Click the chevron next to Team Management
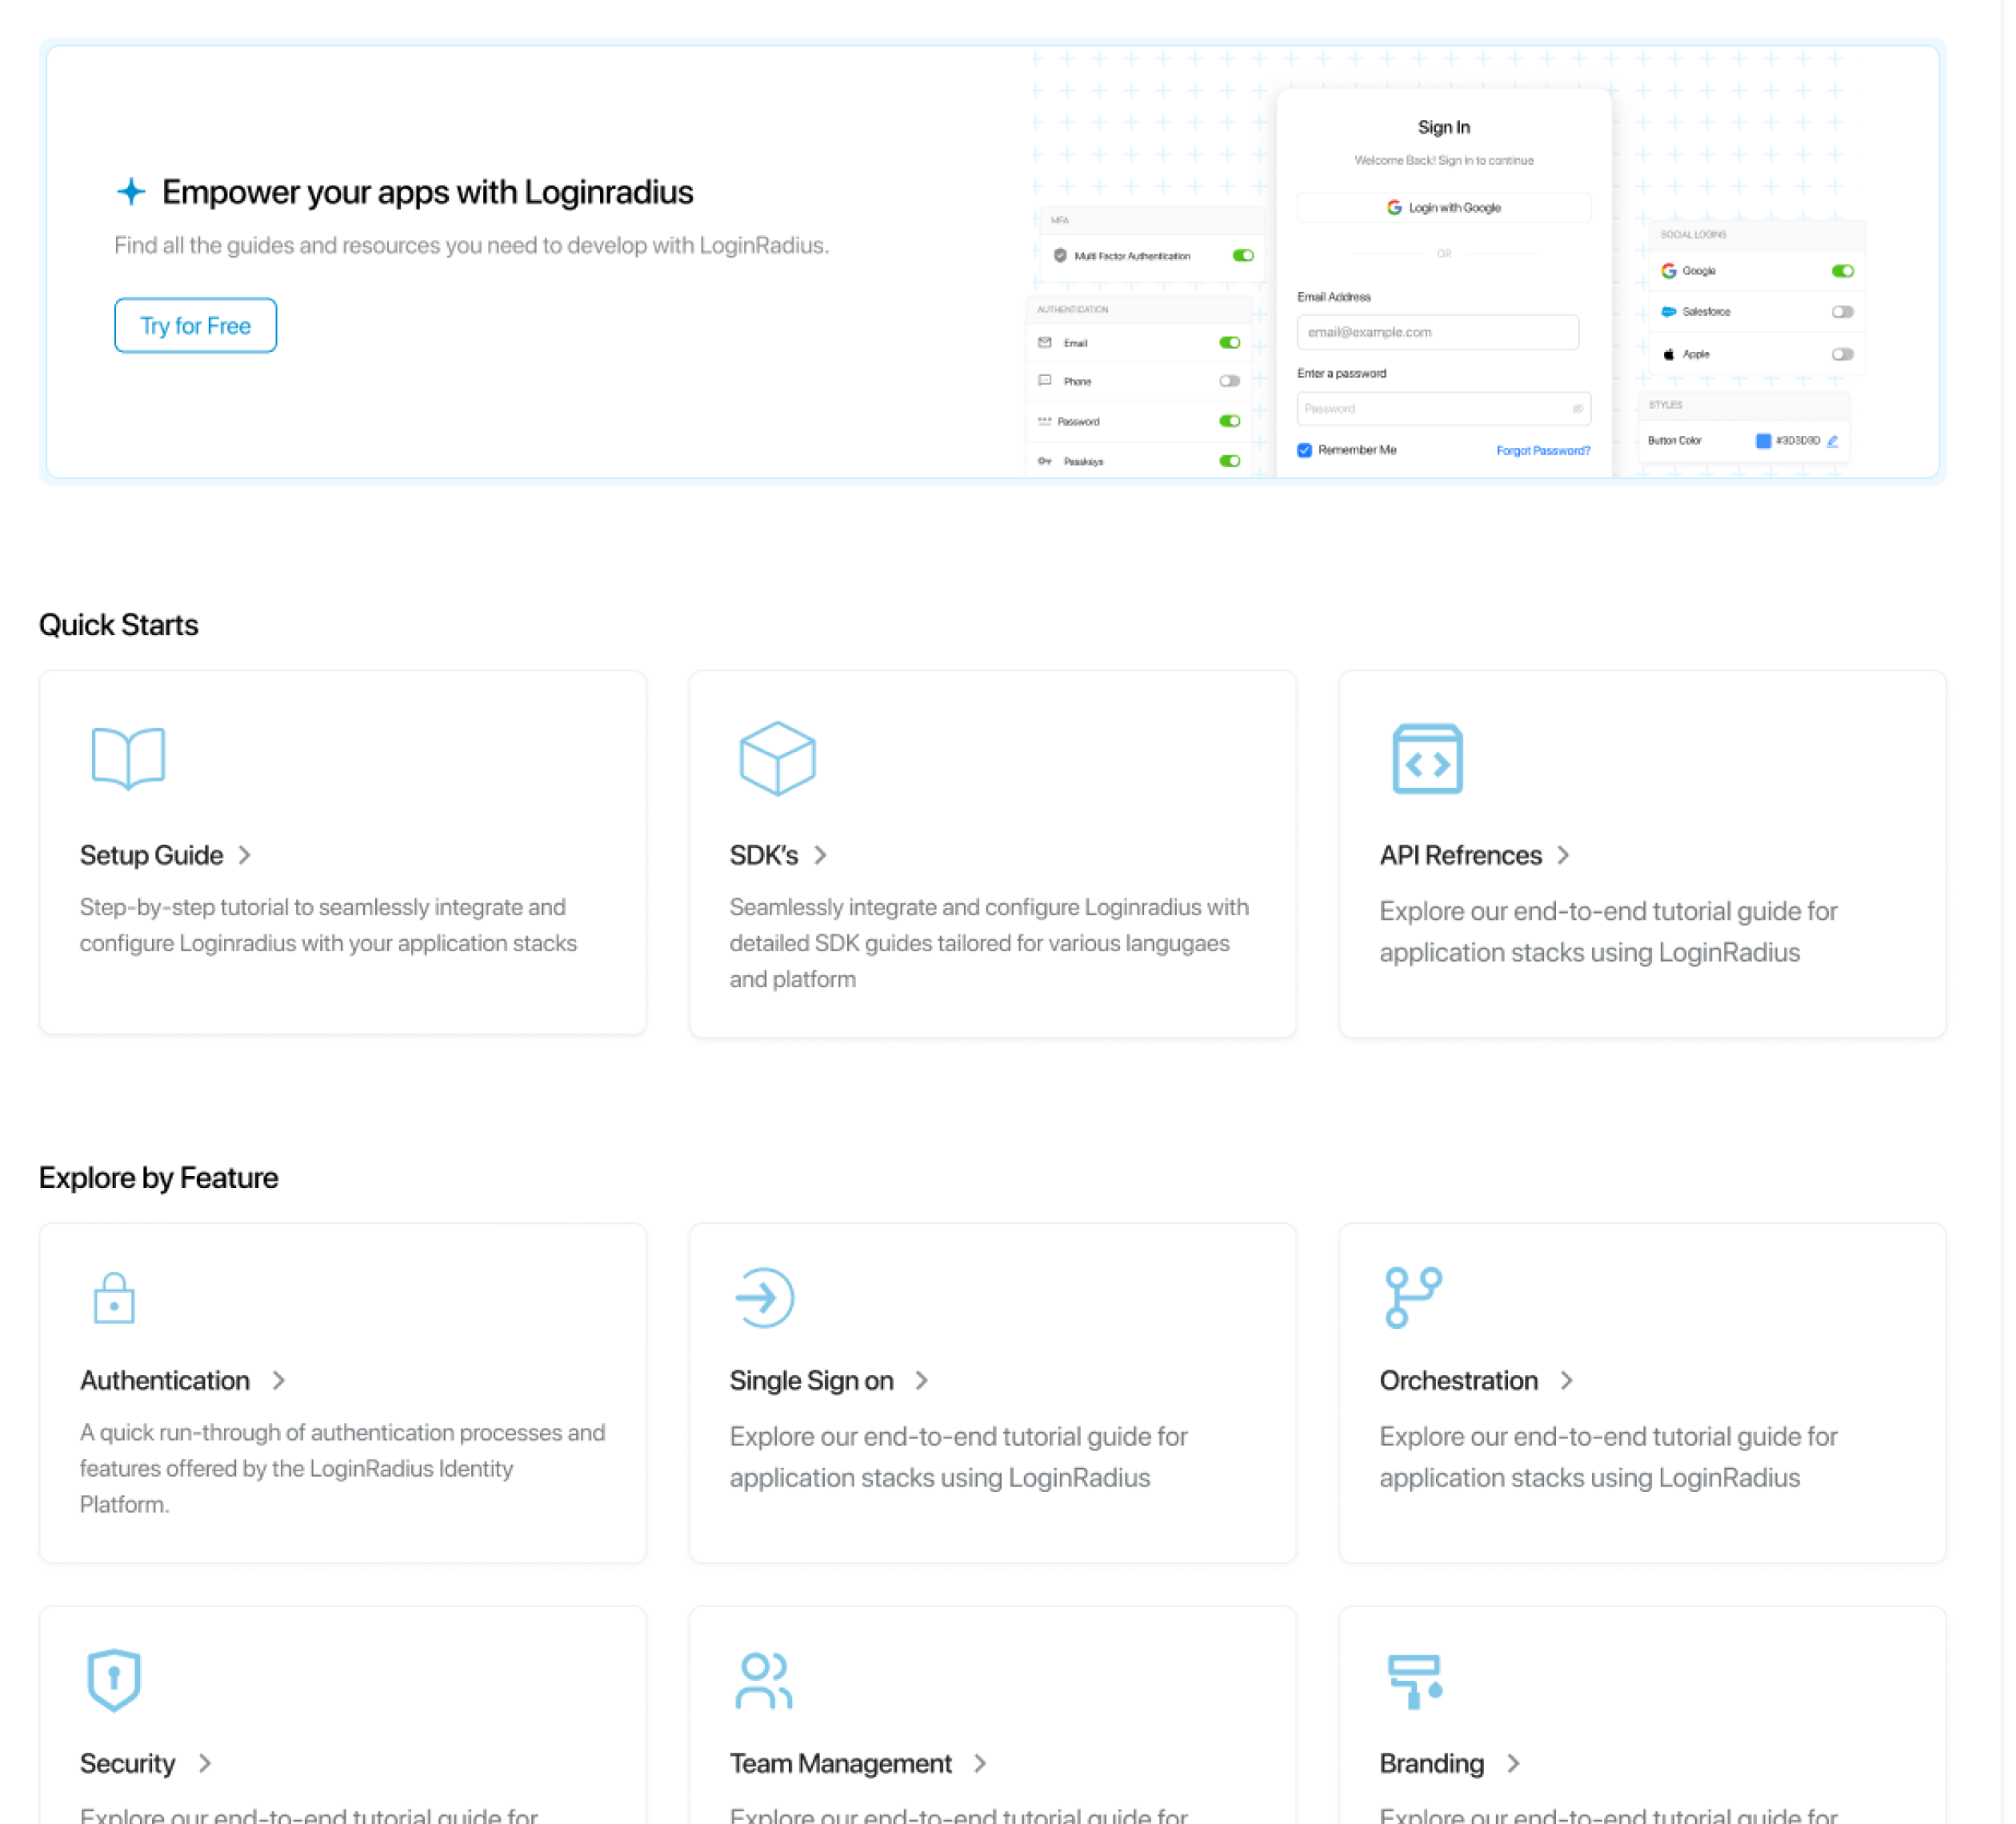 [x=981, y=1763]
